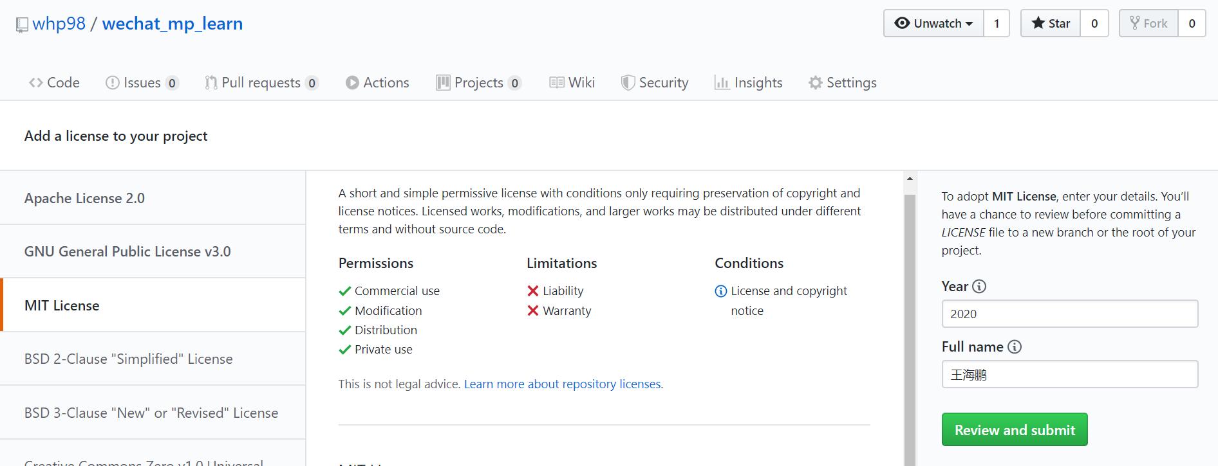Open the Security tab
Viewport: 1218px width, 466px height.
click(655, 82)
